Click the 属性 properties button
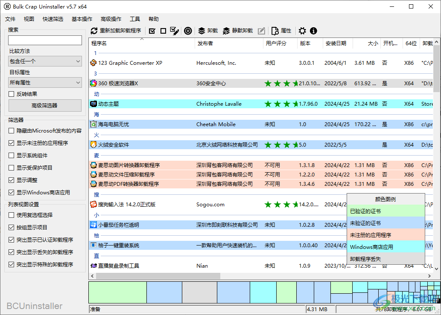The height and width of the screenshot is (315, 441). point(281,31)
